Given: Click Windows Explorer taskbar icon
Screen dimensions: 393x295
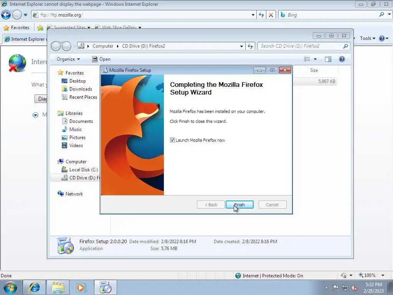Looking at the screenshot, I should click(x=58, y=287).
